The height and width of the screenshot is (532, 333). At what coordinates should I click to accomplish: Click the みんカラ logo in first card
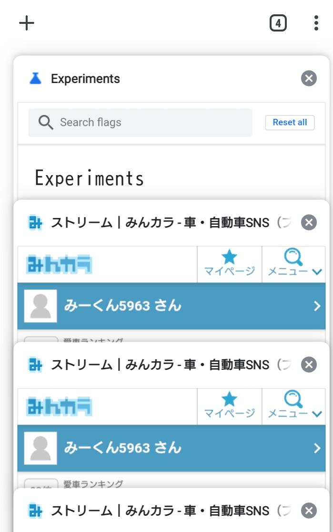(59, 265)
